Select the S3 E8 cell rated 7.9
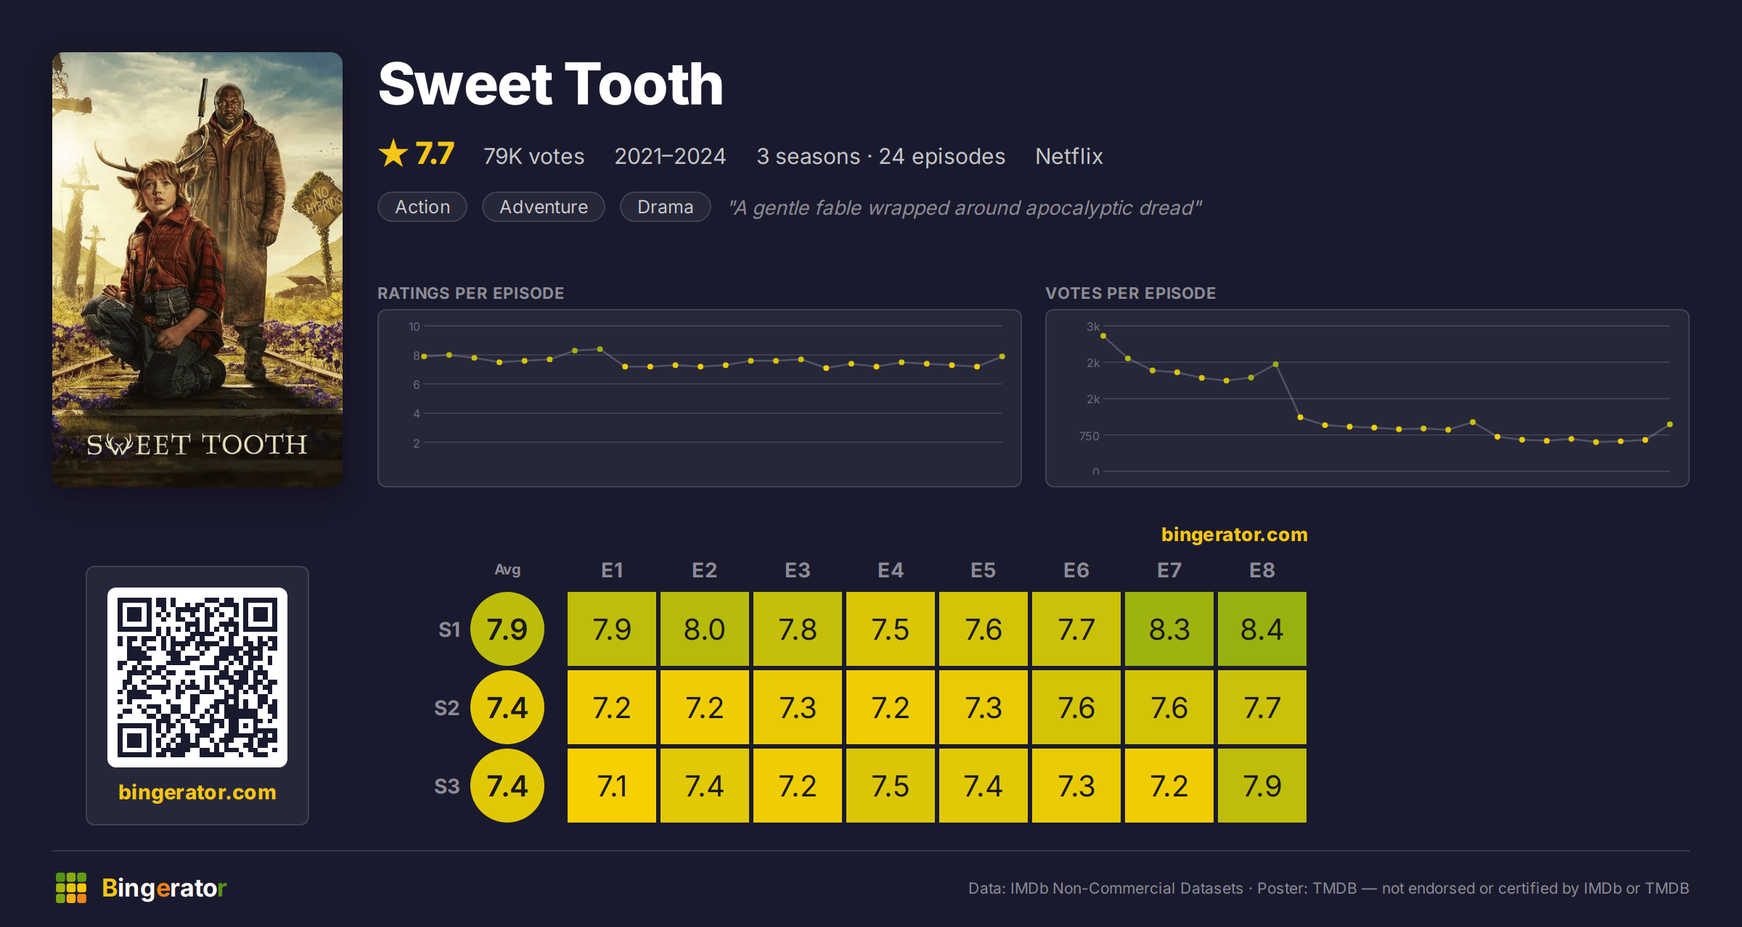The height and width of the screenshot is (927, 1742). (1262, 786)
